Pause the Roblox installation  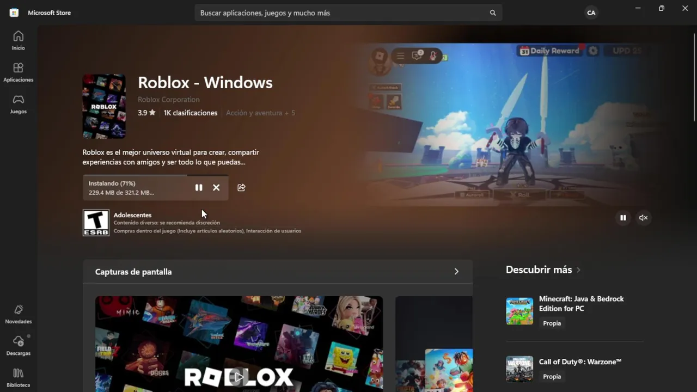tap(199, 187)
